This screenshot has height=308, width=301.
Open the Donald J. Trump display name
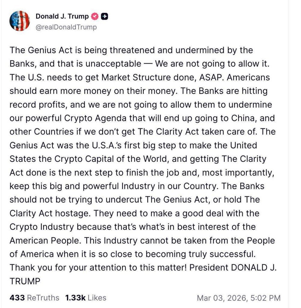click(62, 17)
